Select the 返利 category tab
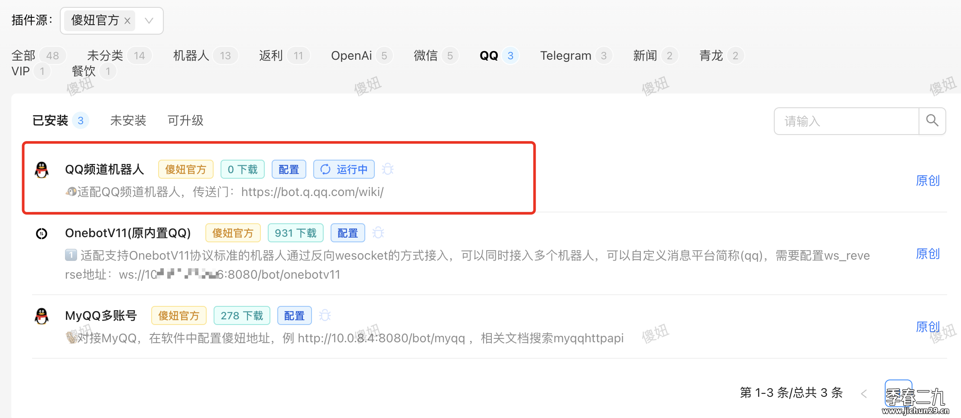 pyautogui.click(x=284, y=55)
